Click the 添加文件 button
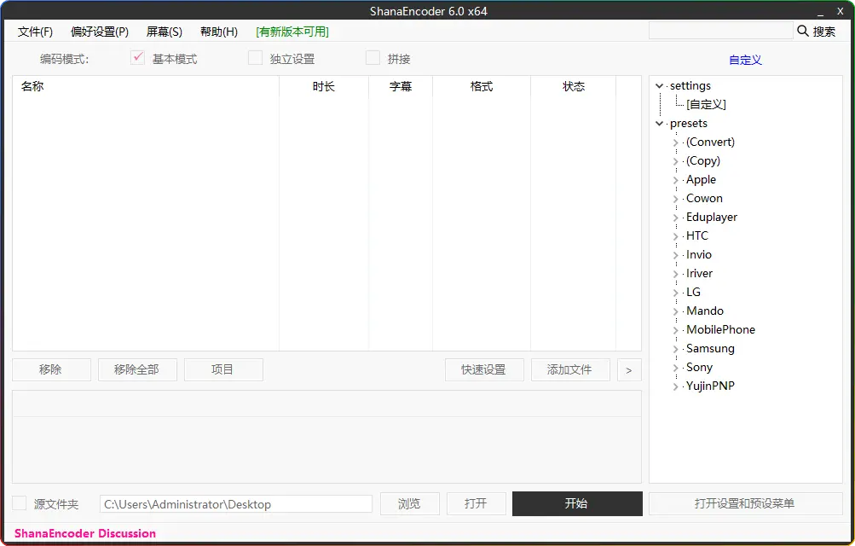Screen dimensions: 855x546 569,369
